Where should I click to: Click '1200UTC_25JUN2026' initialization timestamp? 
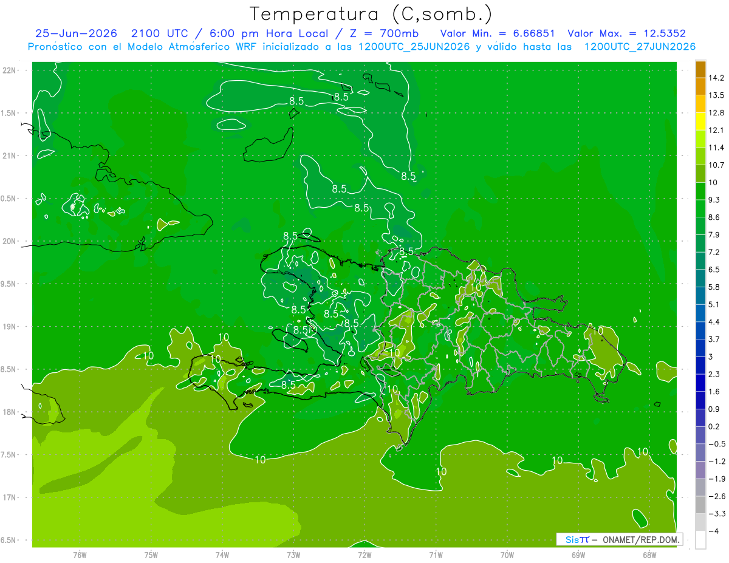[x=414, y=47]
